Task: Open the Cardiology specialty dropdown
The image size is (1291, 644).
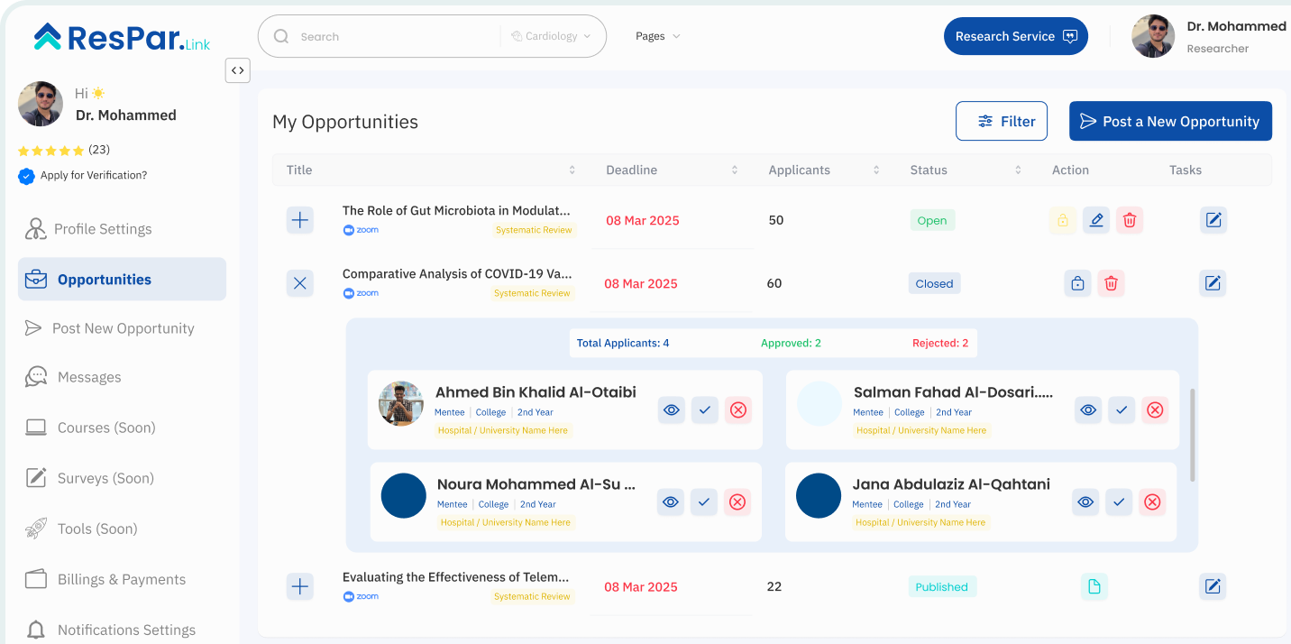Action: click(x=550, y=36)
